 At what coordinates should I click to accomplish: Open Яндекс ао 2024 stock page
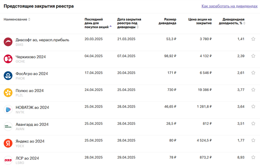[x=30, y=141]
